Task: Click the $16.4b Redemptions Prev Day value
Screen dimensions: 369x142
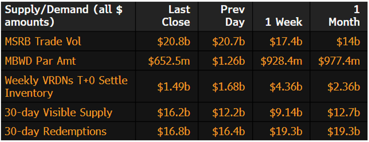Action: coord(228,131)
